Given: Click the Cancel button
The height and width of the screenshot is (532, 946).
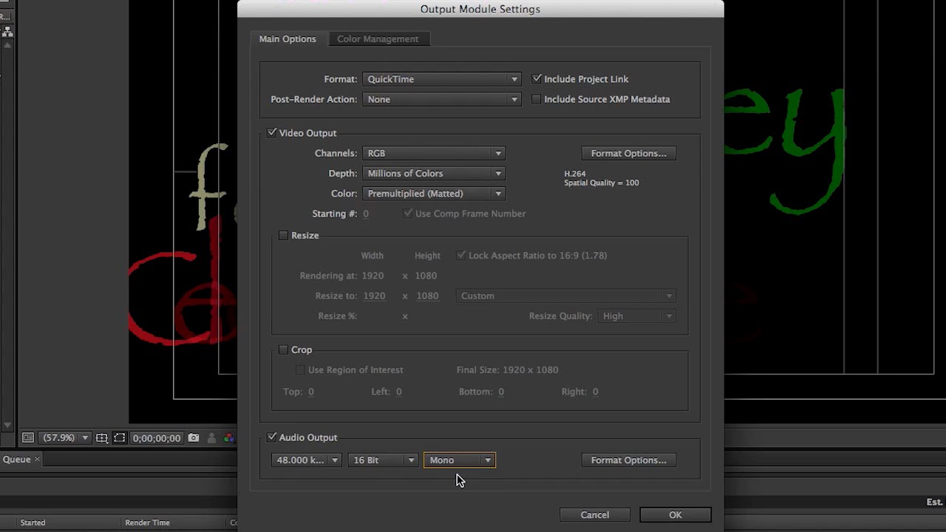Looking at the screenshot, I should click(595, 515).
